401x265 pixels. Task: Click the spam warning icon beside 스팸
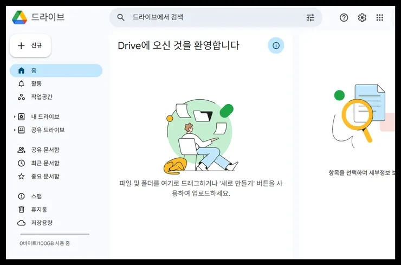[22, 196]
